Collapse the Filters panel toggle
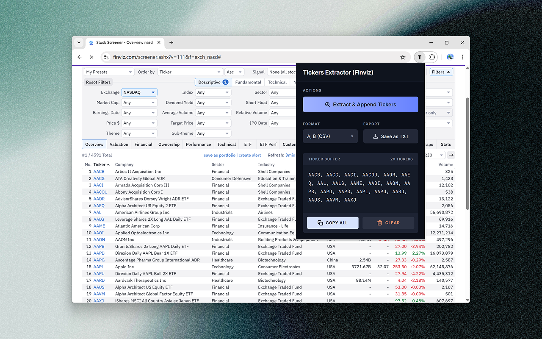Screen dimensions: 542x339 click(441, 72)
